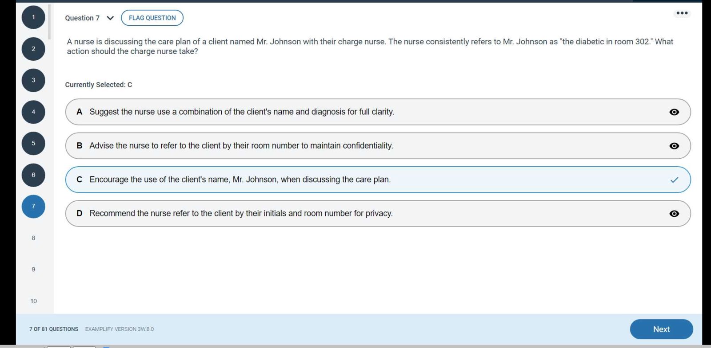
Task: Open question 3 from sidebar
Action: coord(33,80)
